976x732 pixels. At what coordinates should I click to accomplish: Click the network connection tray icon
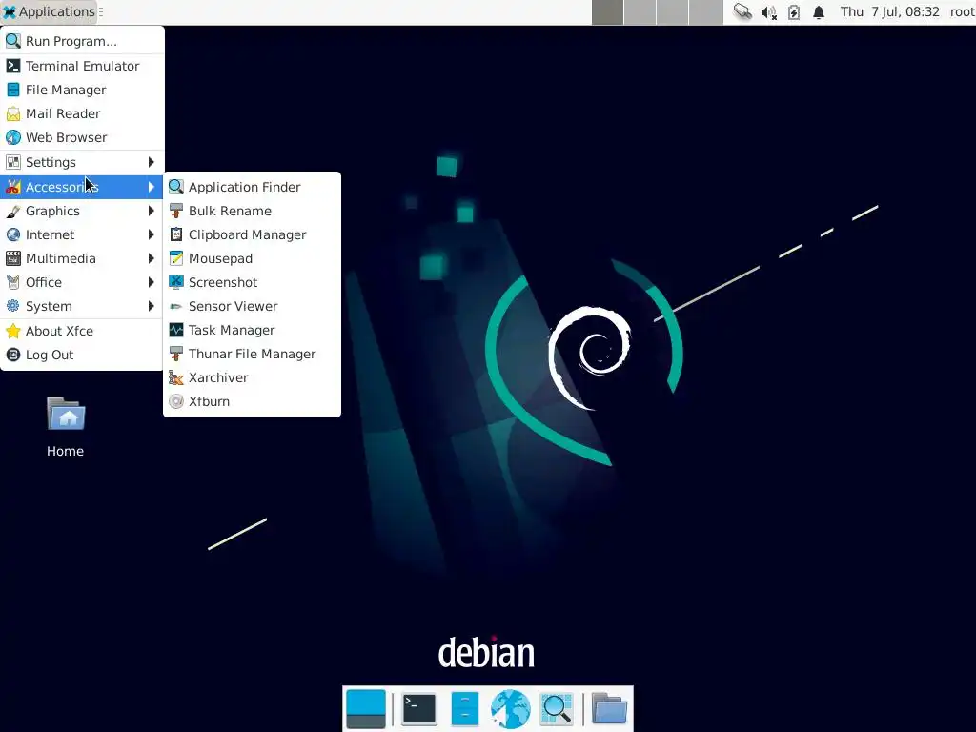coord(742,11)
